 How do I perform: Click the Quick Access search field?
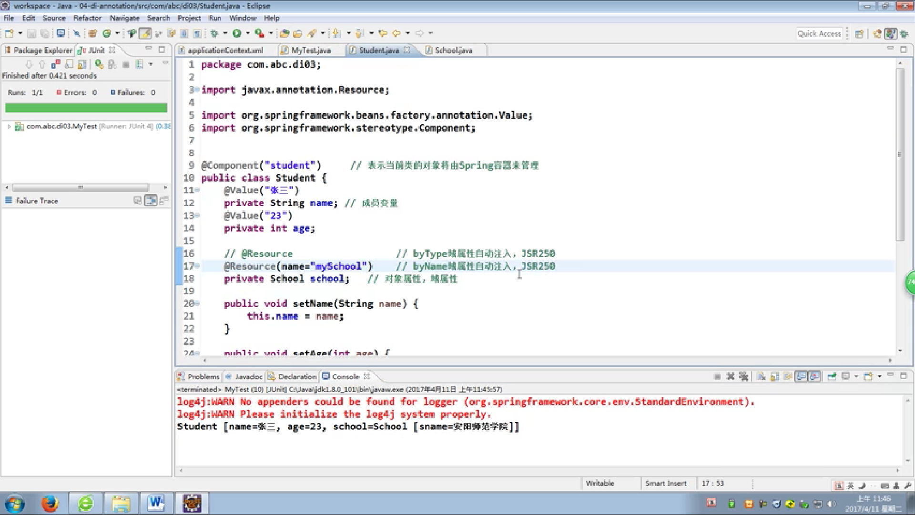pos(819,33)
